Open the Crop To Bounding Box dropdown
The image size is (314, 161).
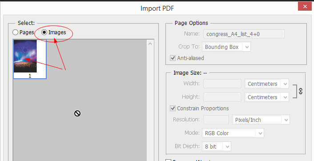[x=226, y=47]
